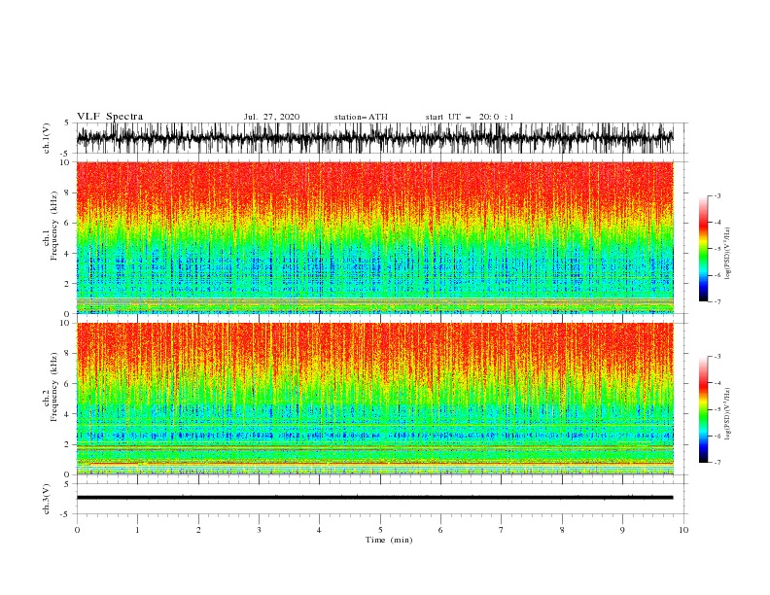The image size is (770, 595).
Task: Click the "Time (min)" axis label
Action: point(389,540)
